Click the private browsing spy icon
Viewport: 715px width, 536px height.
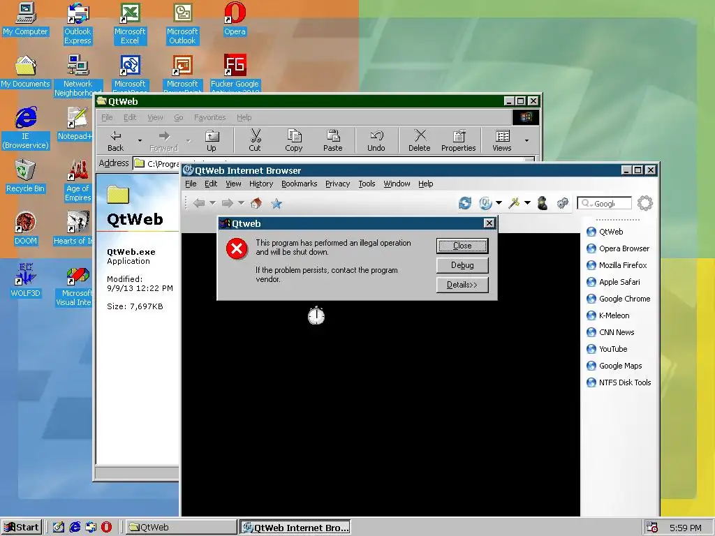(542, 203)
